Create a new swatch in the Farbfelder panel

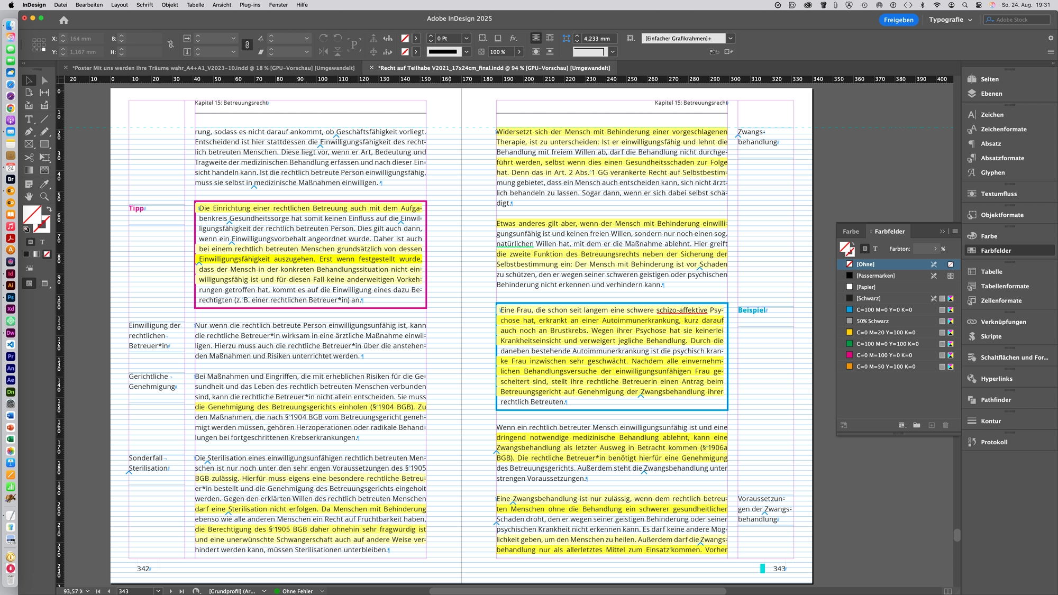click(x=932, y=425)
